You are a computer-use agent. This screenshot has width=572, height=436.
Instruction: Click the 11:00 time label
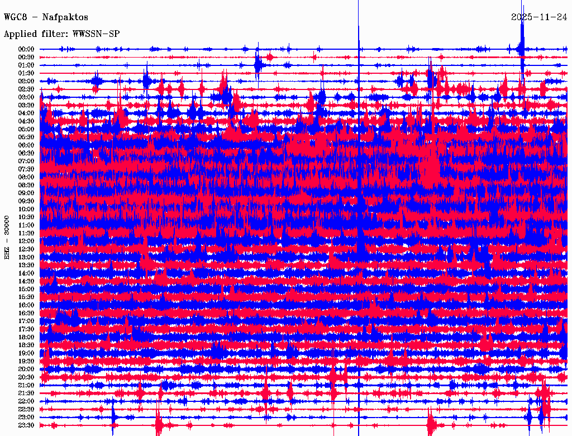coord(26,225)
